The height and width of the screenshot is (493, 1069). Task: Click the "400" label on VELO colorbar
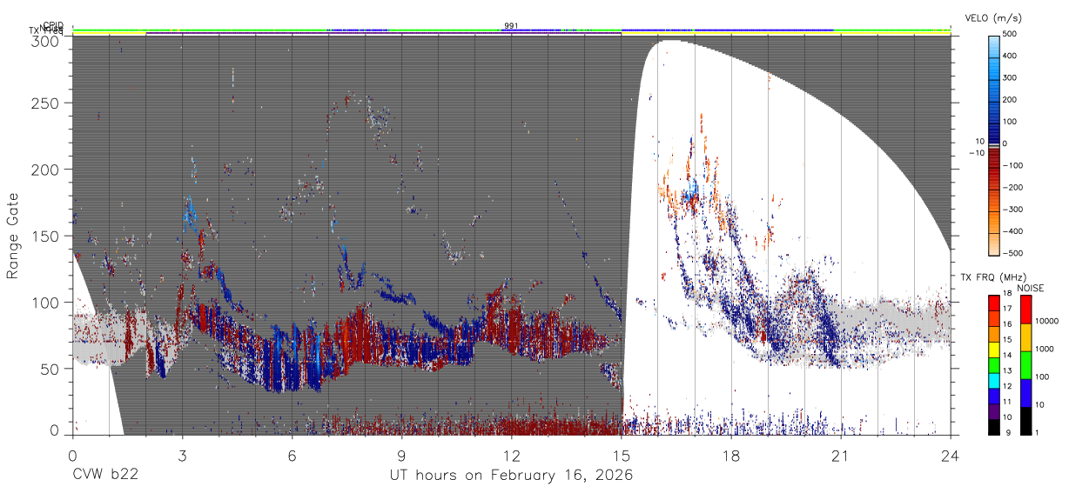click(x=1011, y=57)
